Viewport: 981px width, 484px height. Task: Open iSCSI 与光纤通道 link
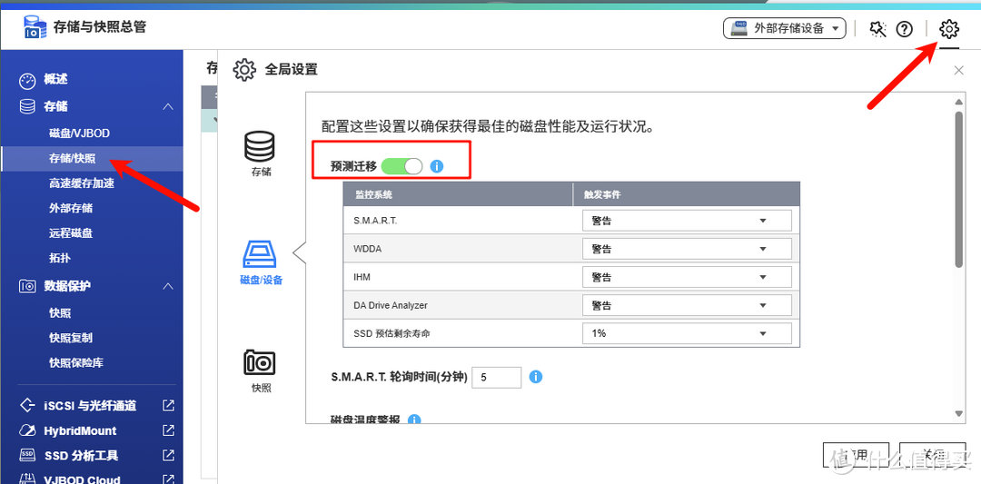point(90,406)
